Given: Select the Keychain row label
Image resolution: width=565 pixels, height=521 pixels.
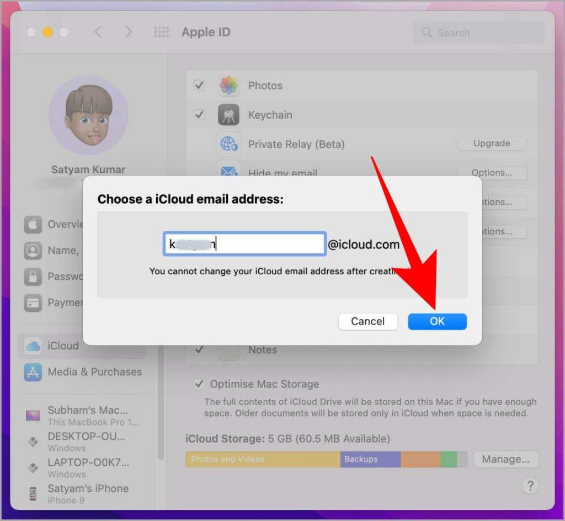Looking at the screenshot, I should tap(270, 115).
